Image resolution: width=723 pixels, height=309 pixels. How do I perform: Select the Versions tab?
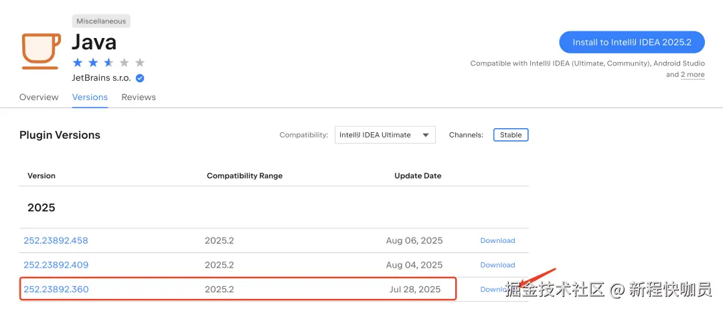[x=90, y=97]
